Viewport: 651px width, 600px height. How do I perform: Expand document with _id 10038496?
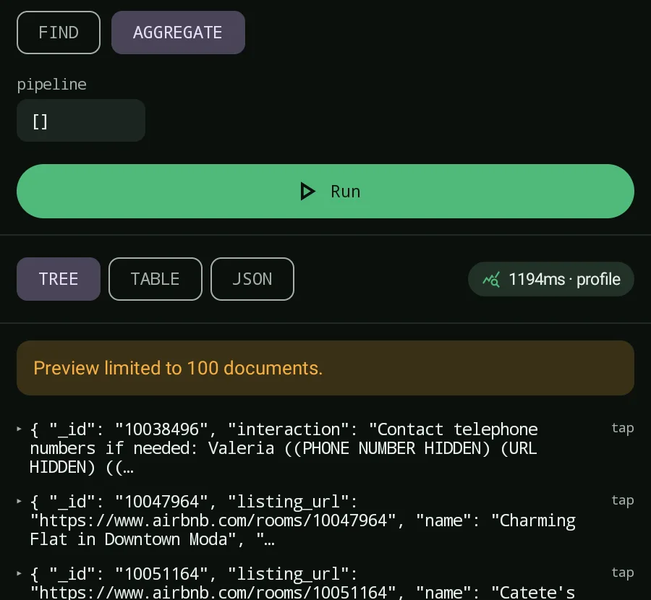point(19,429)
